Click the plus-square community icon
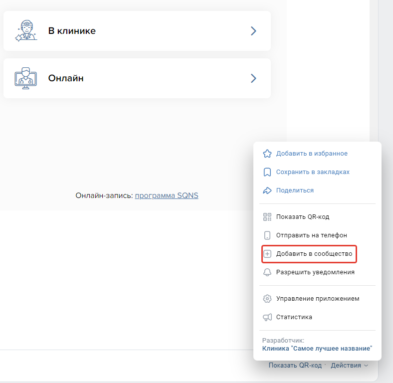The width and height of the screenshot is (393, 383). pyautogui.click(x=267, y=254)
